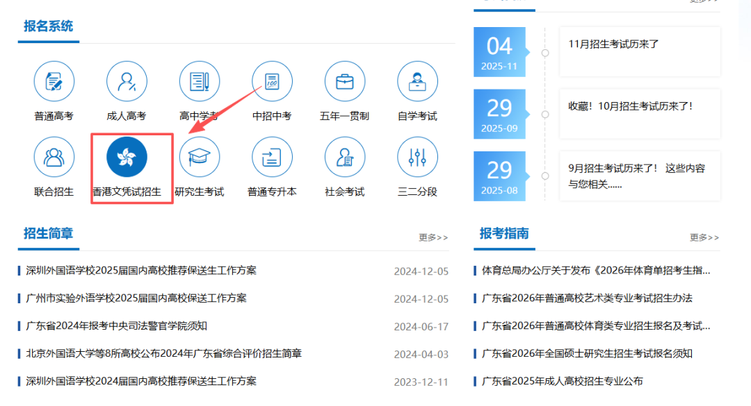
Task: Open the 自学考试 system icon
Action: tap(417, 81)
